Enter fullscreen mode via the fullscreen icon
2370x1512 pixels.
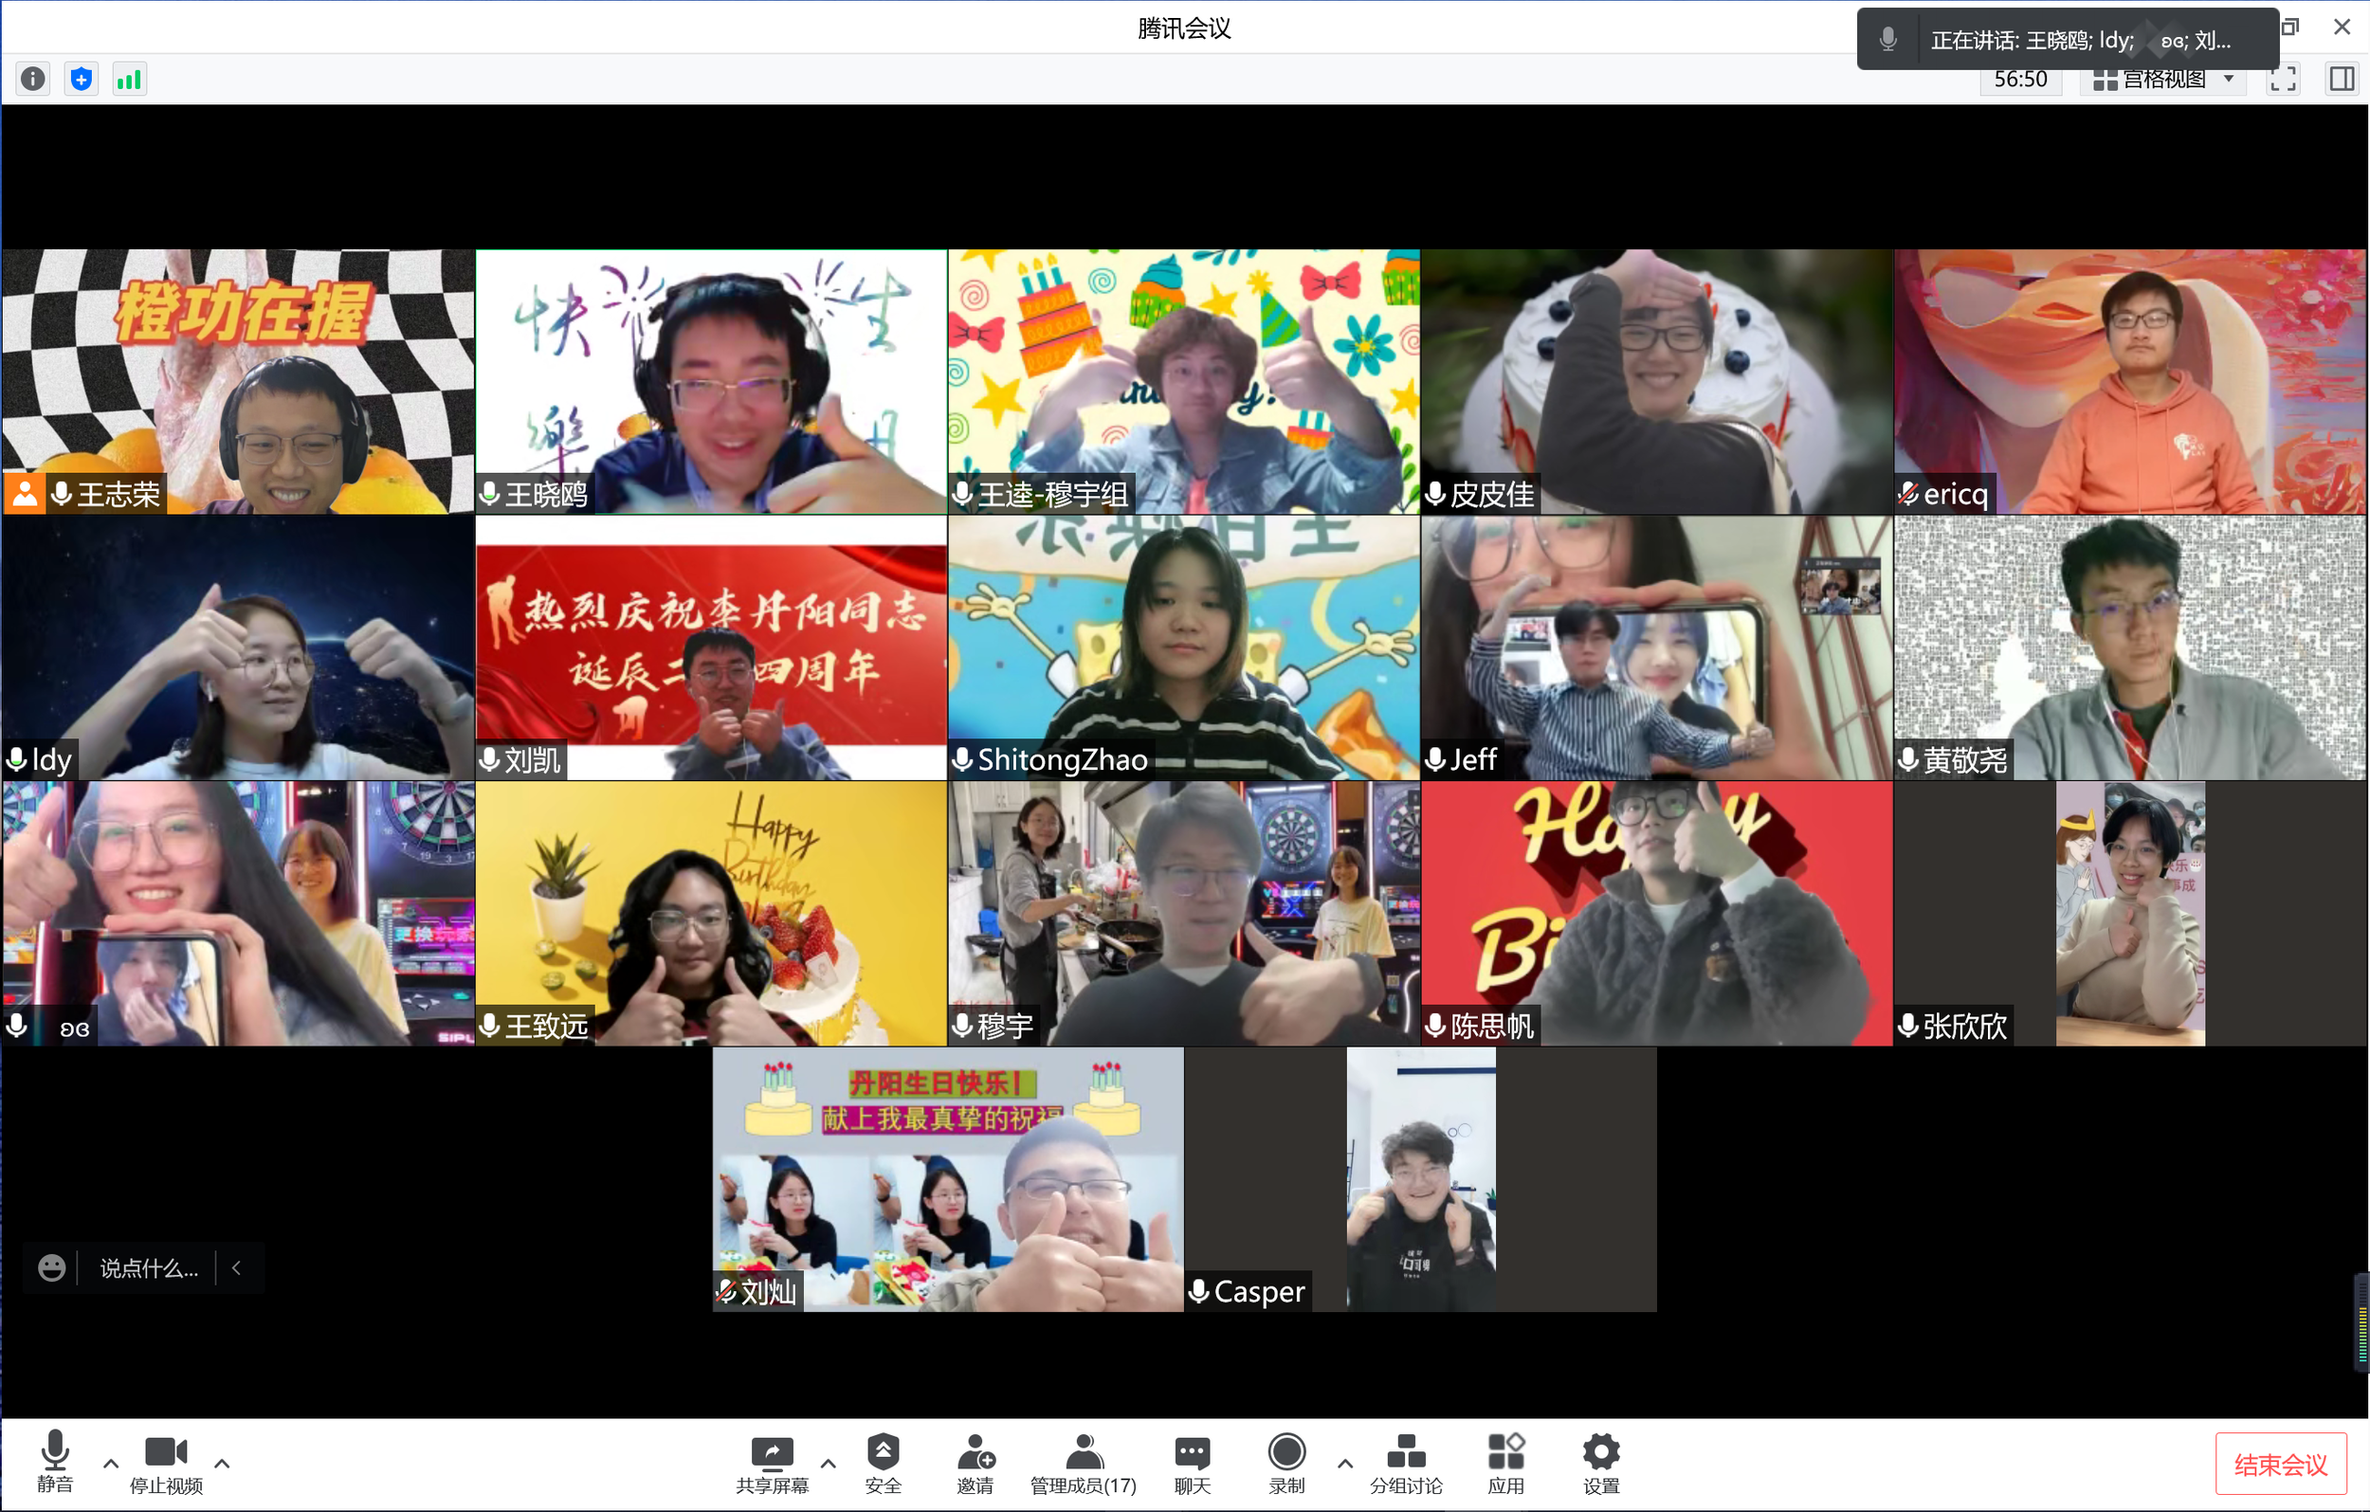(x=2283, y=79)
